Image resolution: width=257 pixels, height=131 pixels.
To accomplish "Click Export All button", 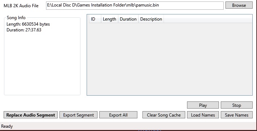I will tap(118, 115).
